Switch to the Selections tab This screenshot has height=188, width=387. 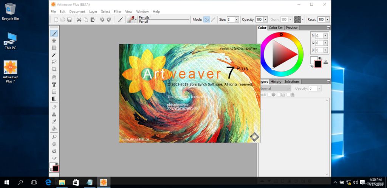(x=292, y=82)
